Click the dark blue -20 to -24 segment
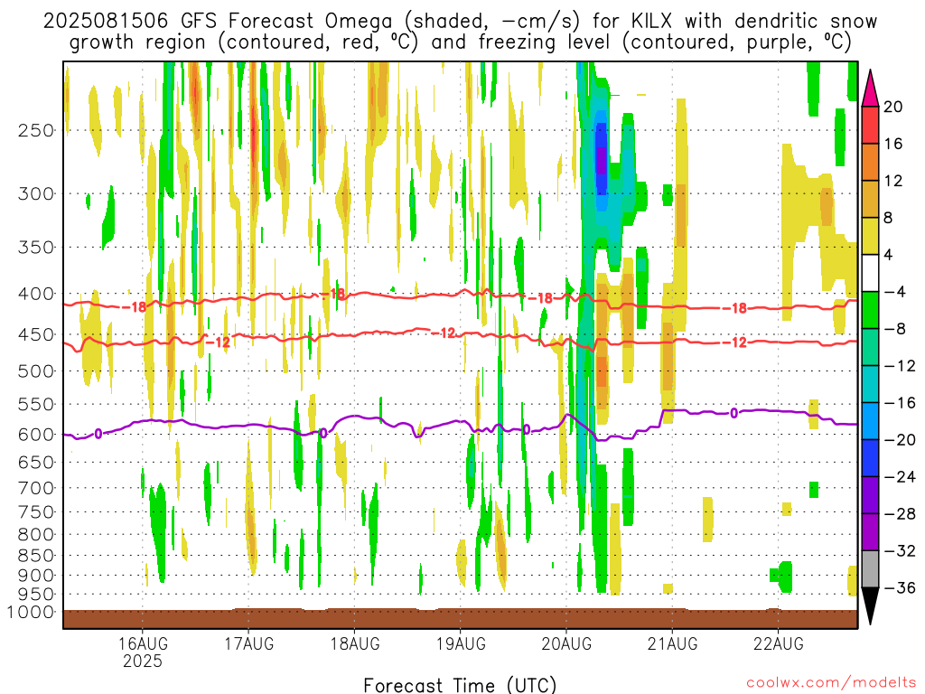Viewport: 925px width, 694px height. point(870,458)
